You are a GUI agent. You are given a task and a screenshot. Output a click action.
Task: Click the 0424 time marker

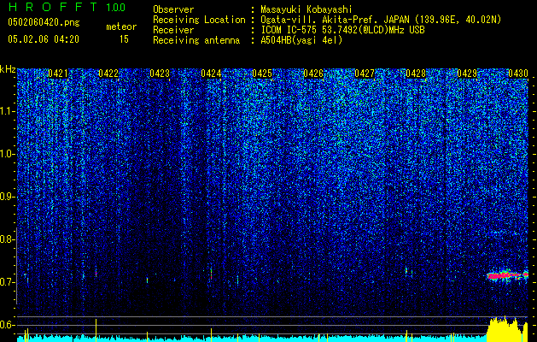[x=211, y=74]
